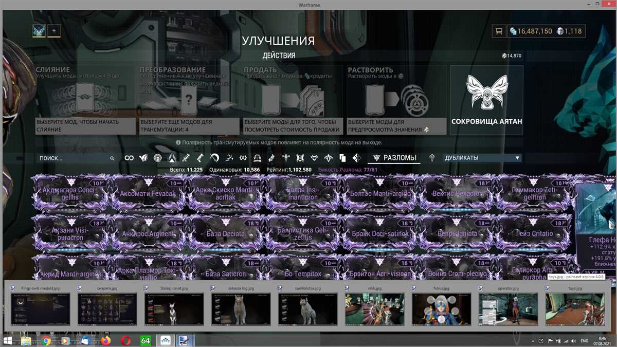Screen dimensions: 617x347
Task: Choose the РАСТВОРИТЬ dissolve action
Action: pyautogui.click(x=396, y=100)
